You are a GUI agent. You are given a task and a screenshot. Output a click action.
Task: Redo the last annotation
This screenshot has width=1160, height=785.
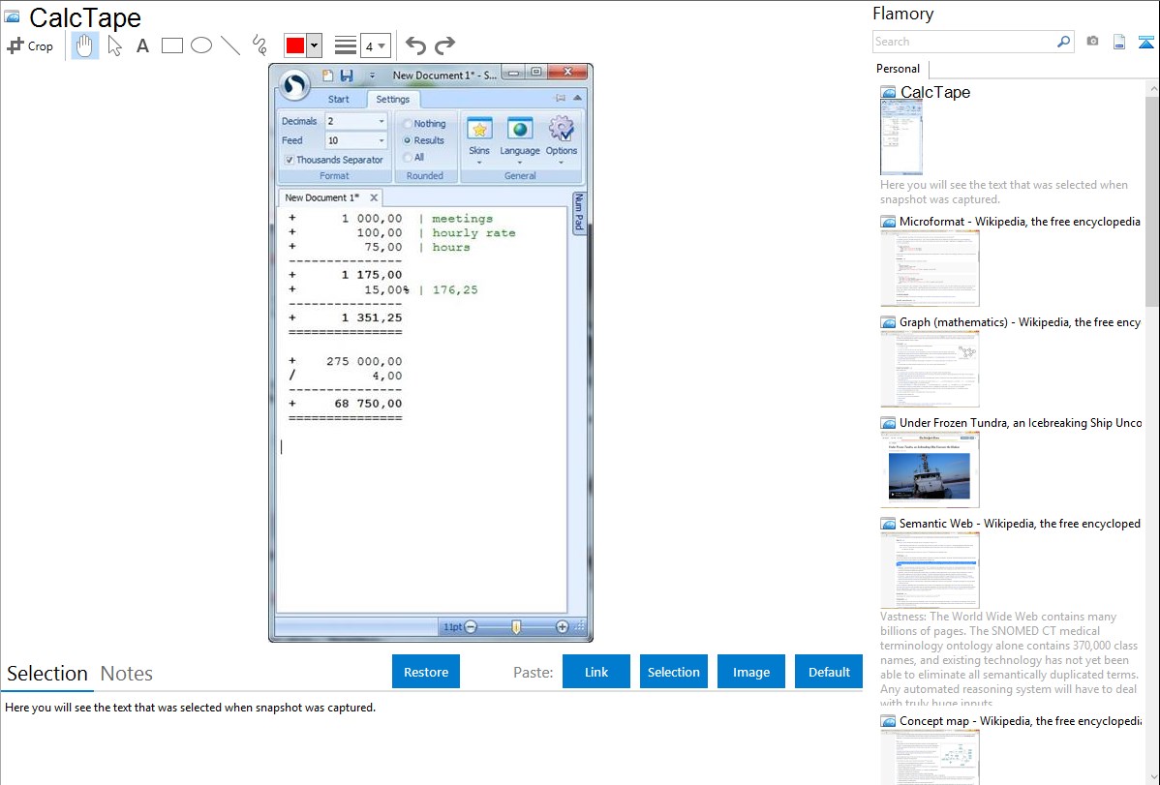point(444,45)
